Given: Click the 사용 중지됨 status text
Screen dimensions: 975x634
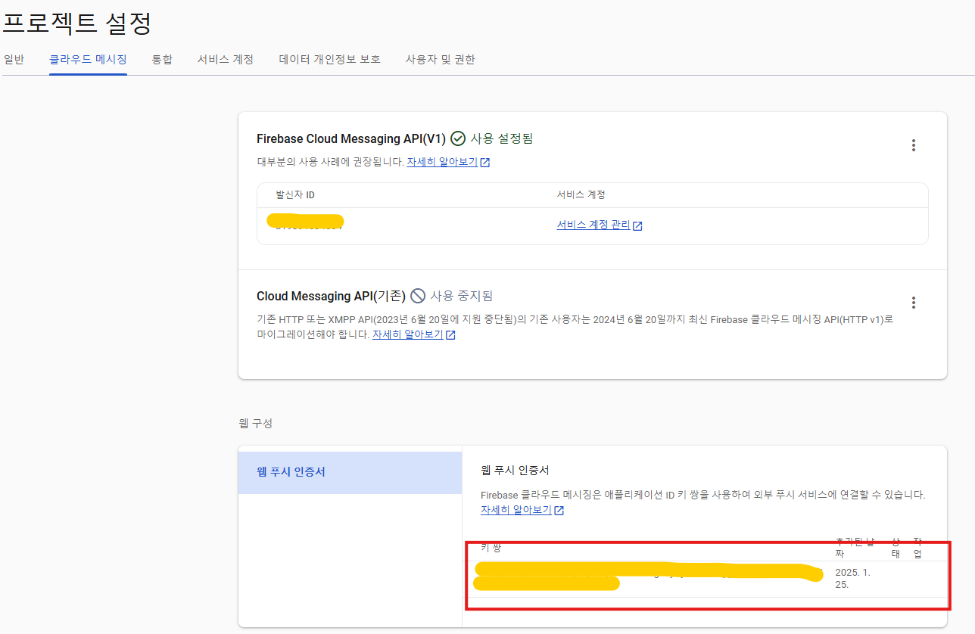Looking at the screenshot, I should [462, 296].
